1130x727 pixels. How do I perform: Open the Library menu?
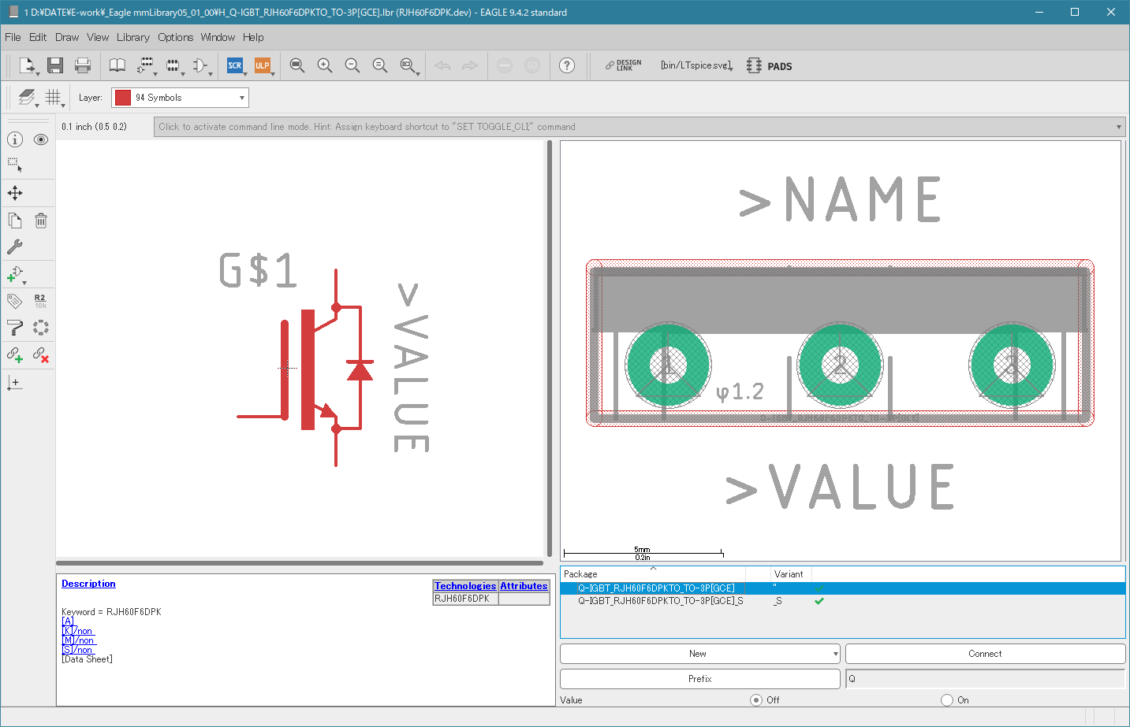(x=133, y=37)
